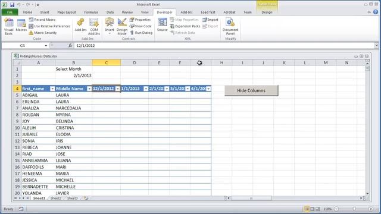Click the vertical scrollbar down arrow
The width and height of the screenshot is (381, 214).
coord(367,193)
